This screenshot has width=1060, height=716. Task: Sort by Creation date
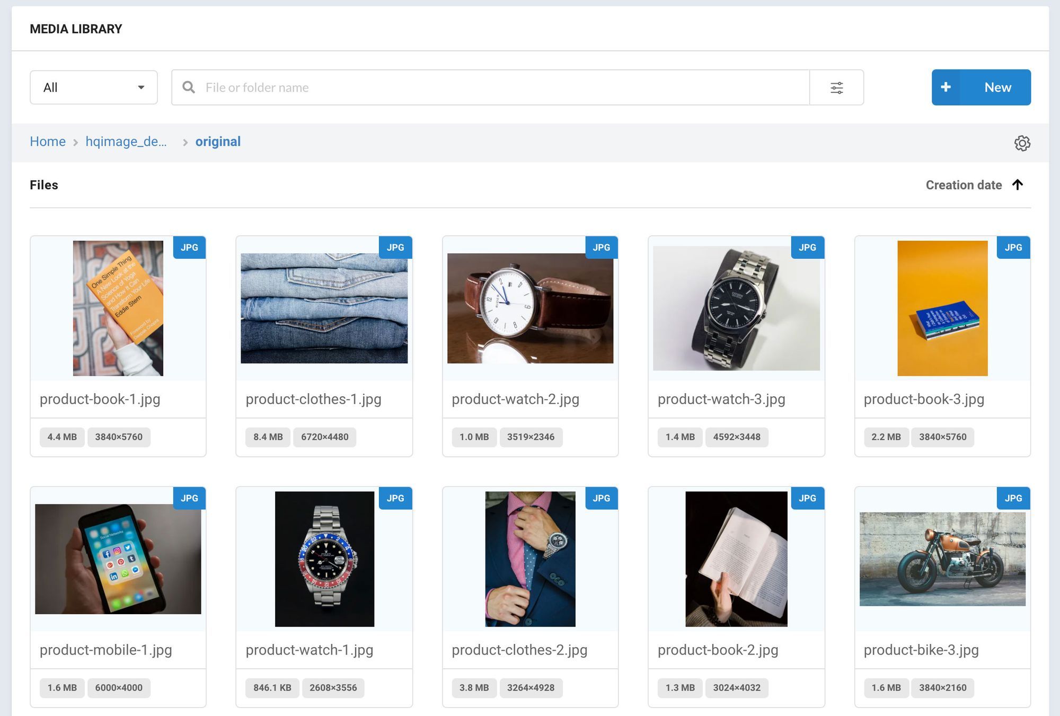click(x=964, y=185)
